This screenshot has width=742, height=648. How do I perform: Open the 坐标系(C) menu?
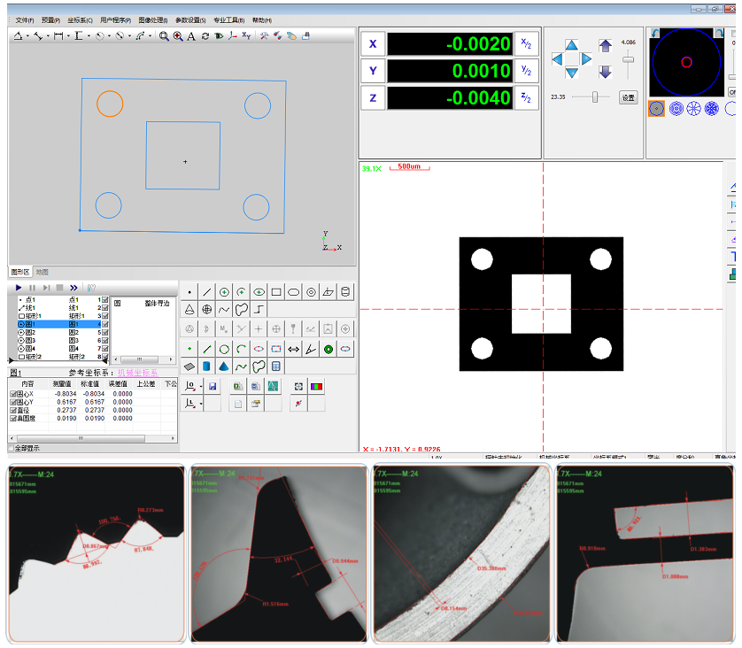click(80, 20)
